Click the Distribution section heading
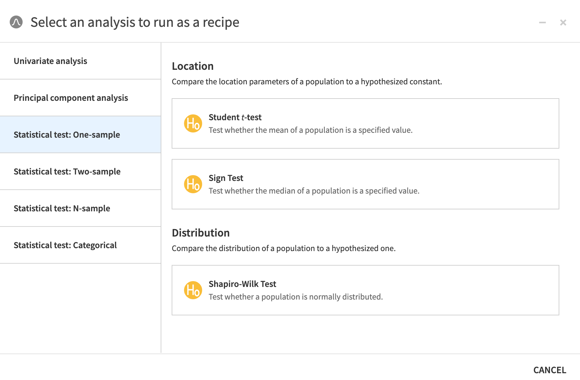580x380 pixels. [x=201, y=233]
